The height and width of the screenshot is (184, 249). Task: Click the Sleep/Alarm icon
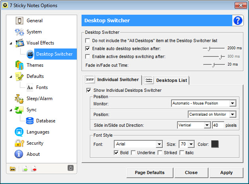coord(19,99)
